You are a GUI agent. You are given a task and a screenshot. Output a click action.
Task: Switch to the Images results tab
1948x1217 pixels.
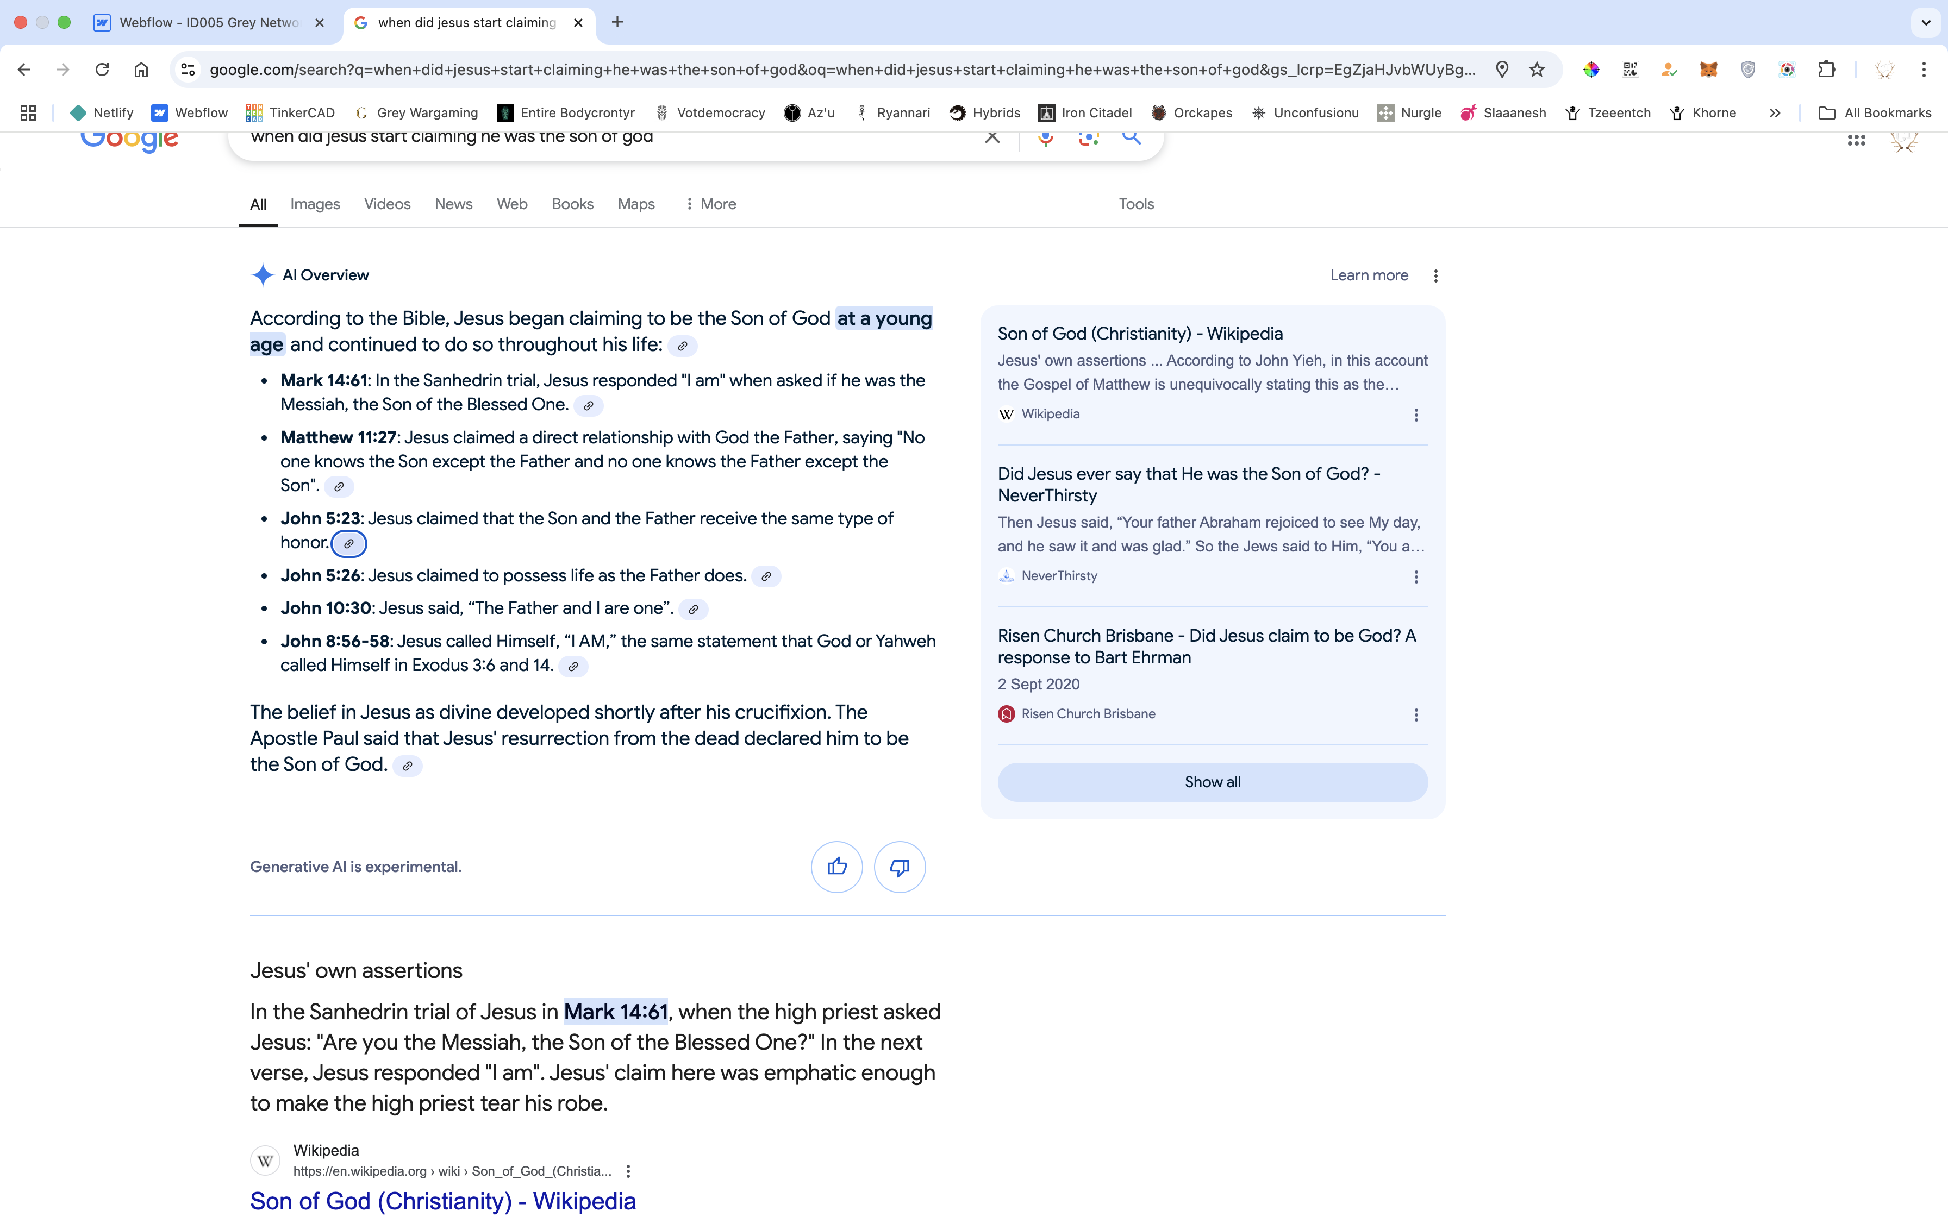tap(315, 204)
